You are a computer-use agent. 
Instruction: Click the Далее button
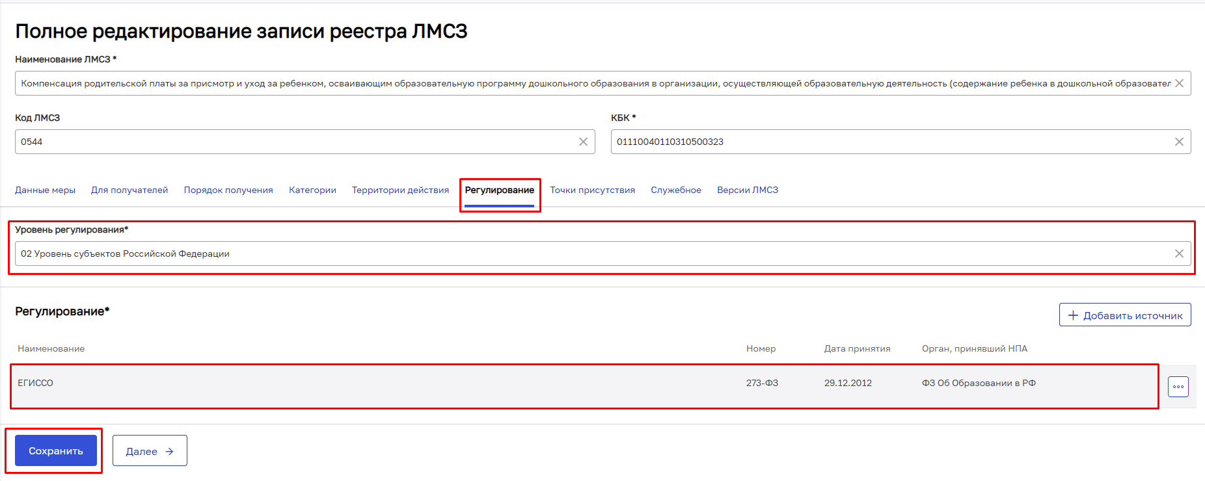click(150, 451)
